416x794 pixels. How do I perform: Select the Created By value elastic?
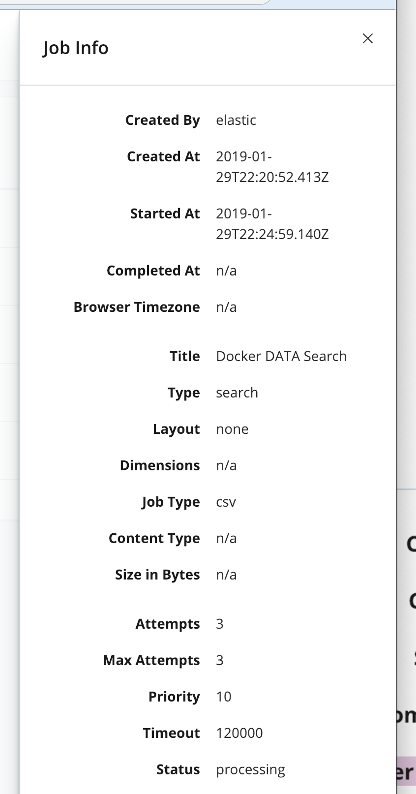point(236,120)
